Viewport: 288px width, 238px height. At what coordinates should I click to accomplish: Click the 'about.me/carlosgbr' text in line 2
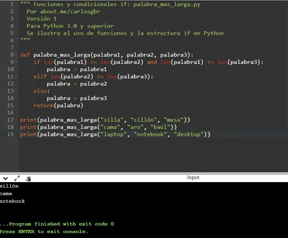70,12
